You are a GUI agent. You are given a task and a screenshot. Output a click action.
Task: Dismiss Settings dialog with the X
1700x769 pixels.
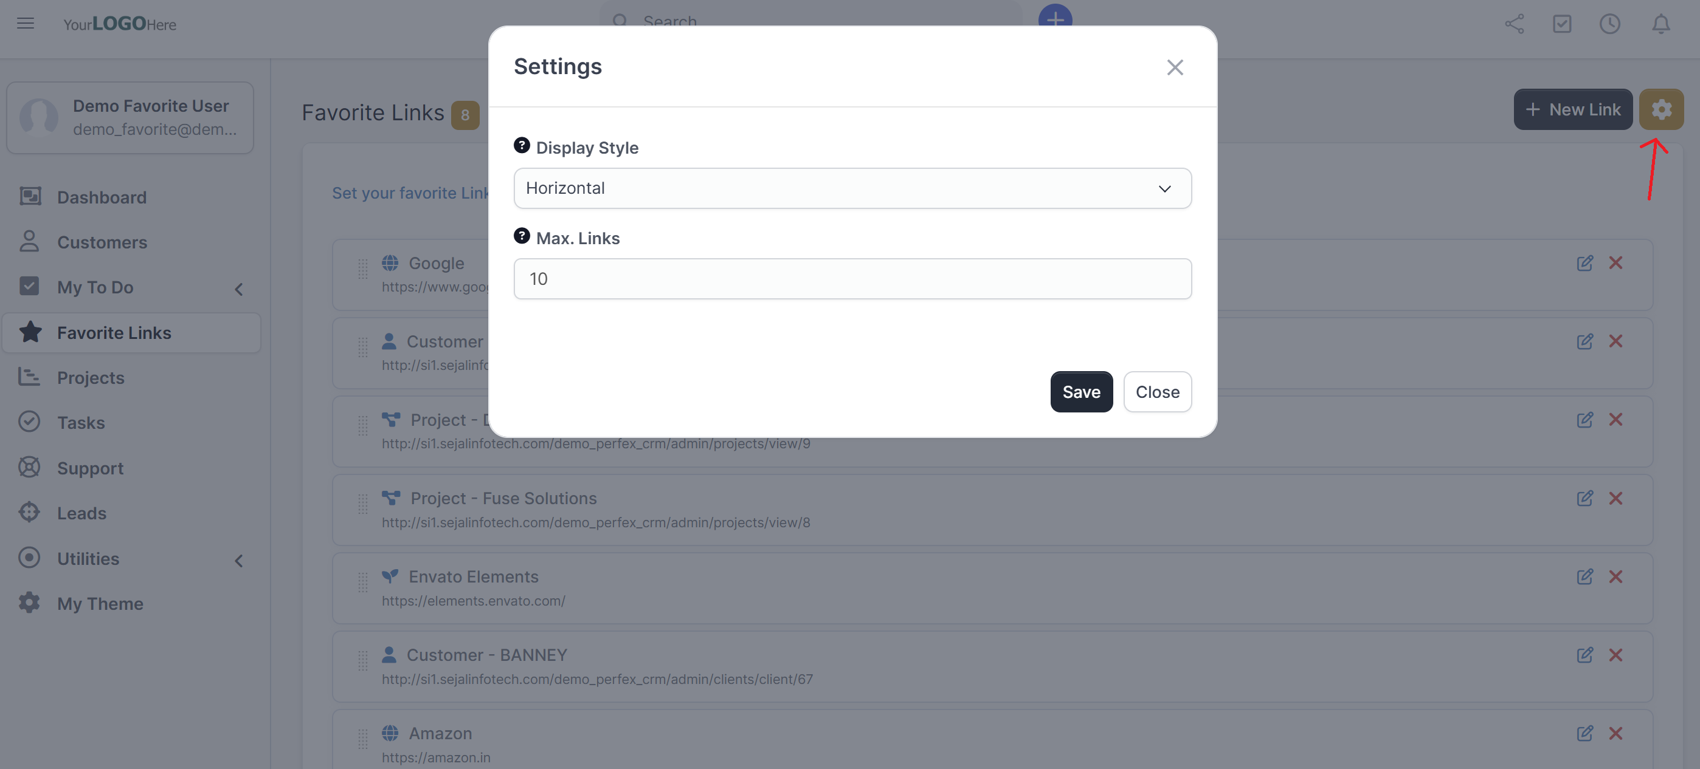pos(1174,67)
